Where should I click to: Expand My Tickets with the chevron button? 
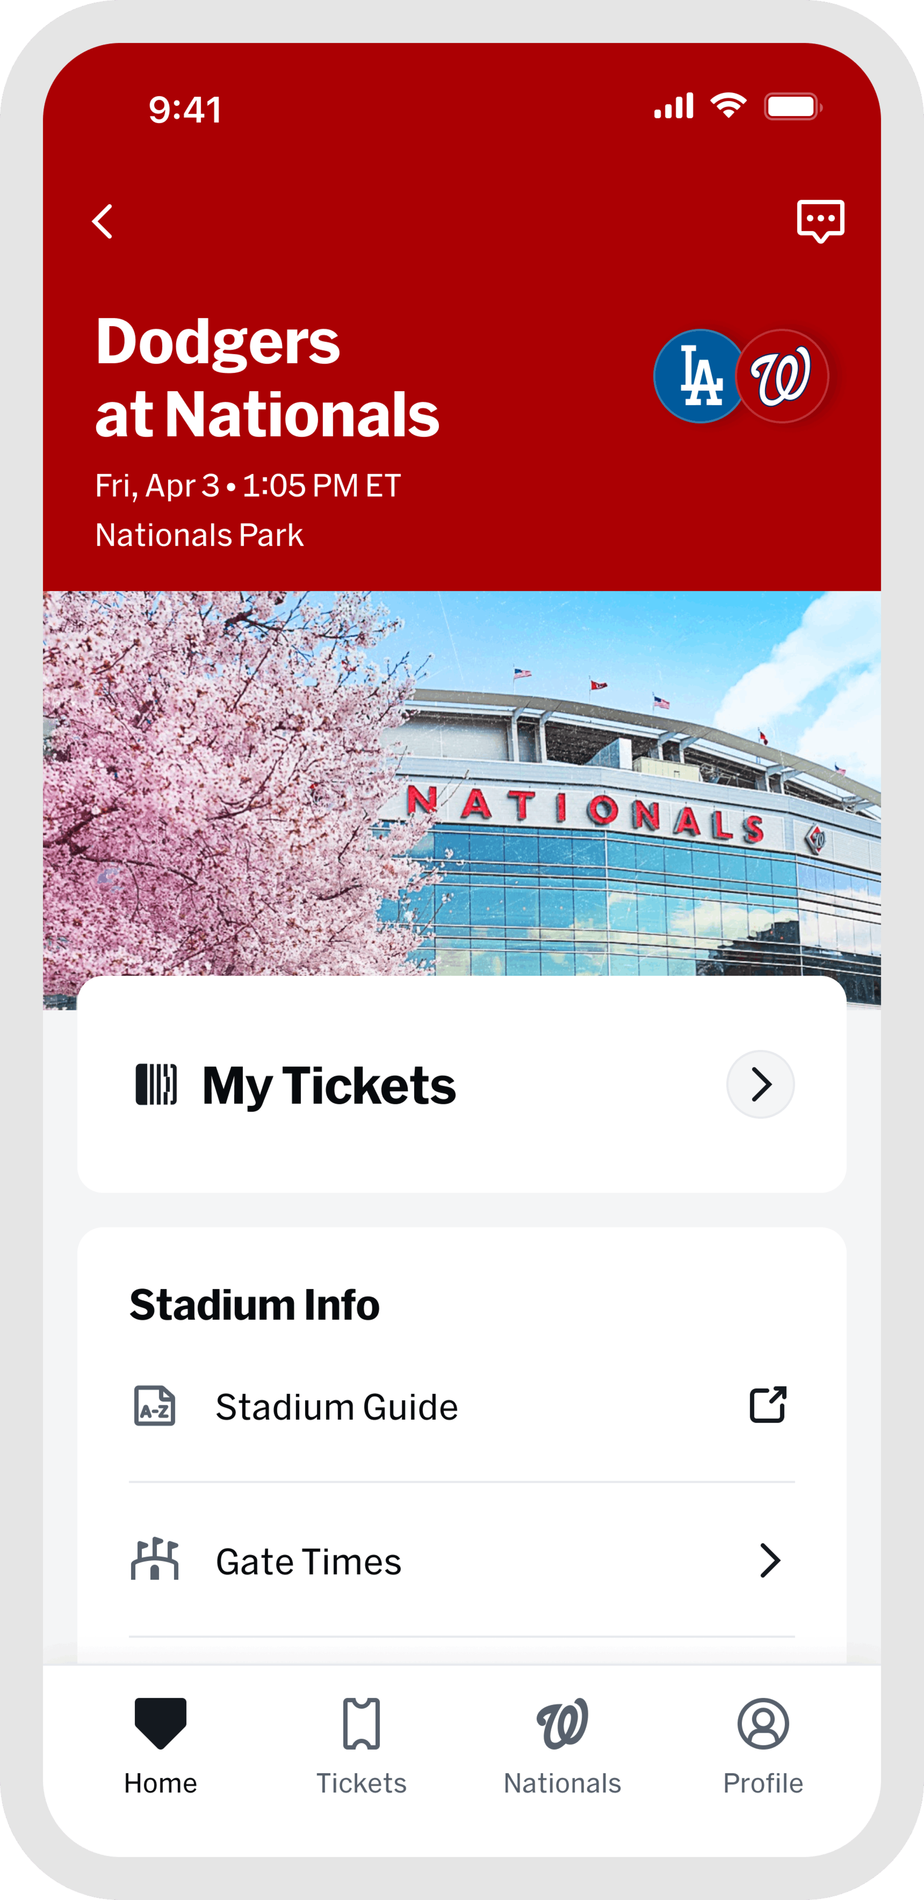click(x=760, y=1084)
